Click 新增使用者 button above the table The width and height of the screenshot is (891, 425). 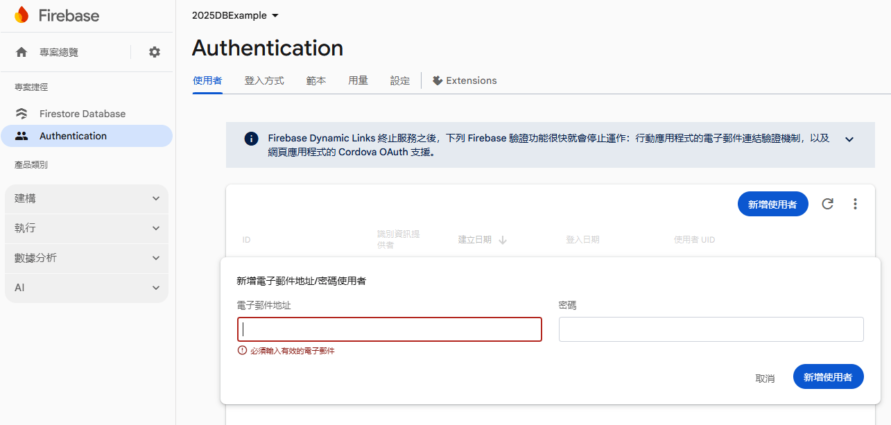tap(773, 204)
